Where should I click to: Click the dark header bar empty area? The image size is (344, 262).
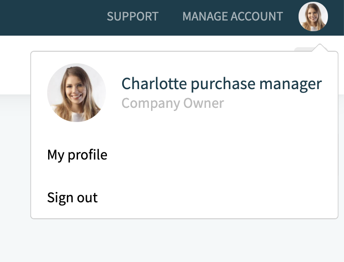coord(50,17)
